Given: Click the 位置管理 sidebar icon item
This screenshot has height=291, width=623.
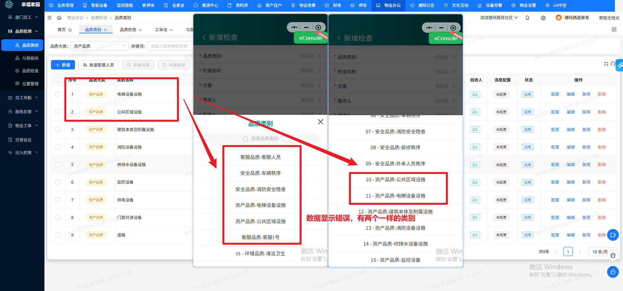Looking at the screenshot, I should pos(17,83).
